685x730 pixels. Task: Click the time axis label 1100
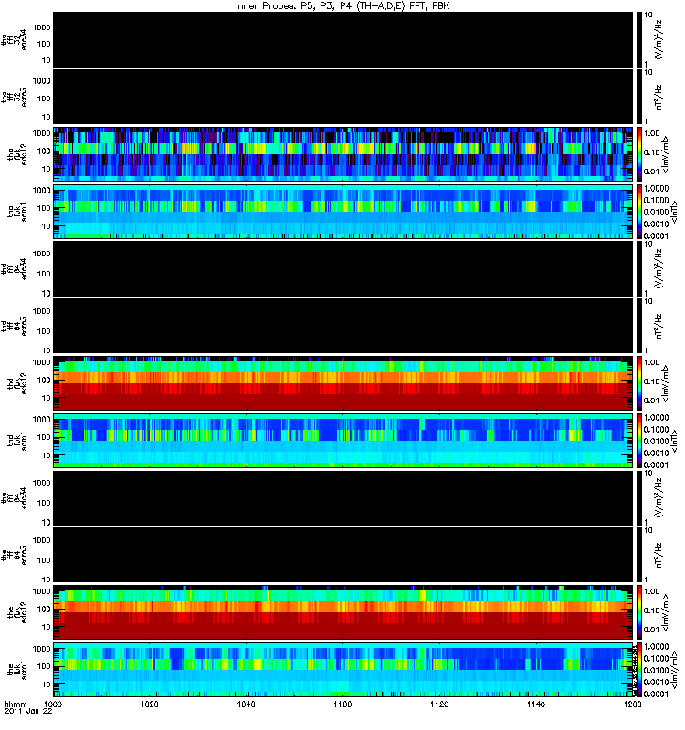342,704
